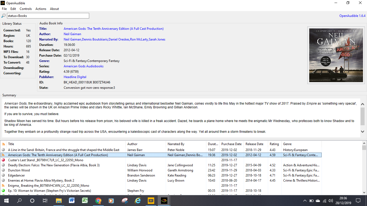The width and height of the screenshot is (367, 206).
Task: Click the OpenAudible 1.6.4 version link
Action: [x=352, y=16]
